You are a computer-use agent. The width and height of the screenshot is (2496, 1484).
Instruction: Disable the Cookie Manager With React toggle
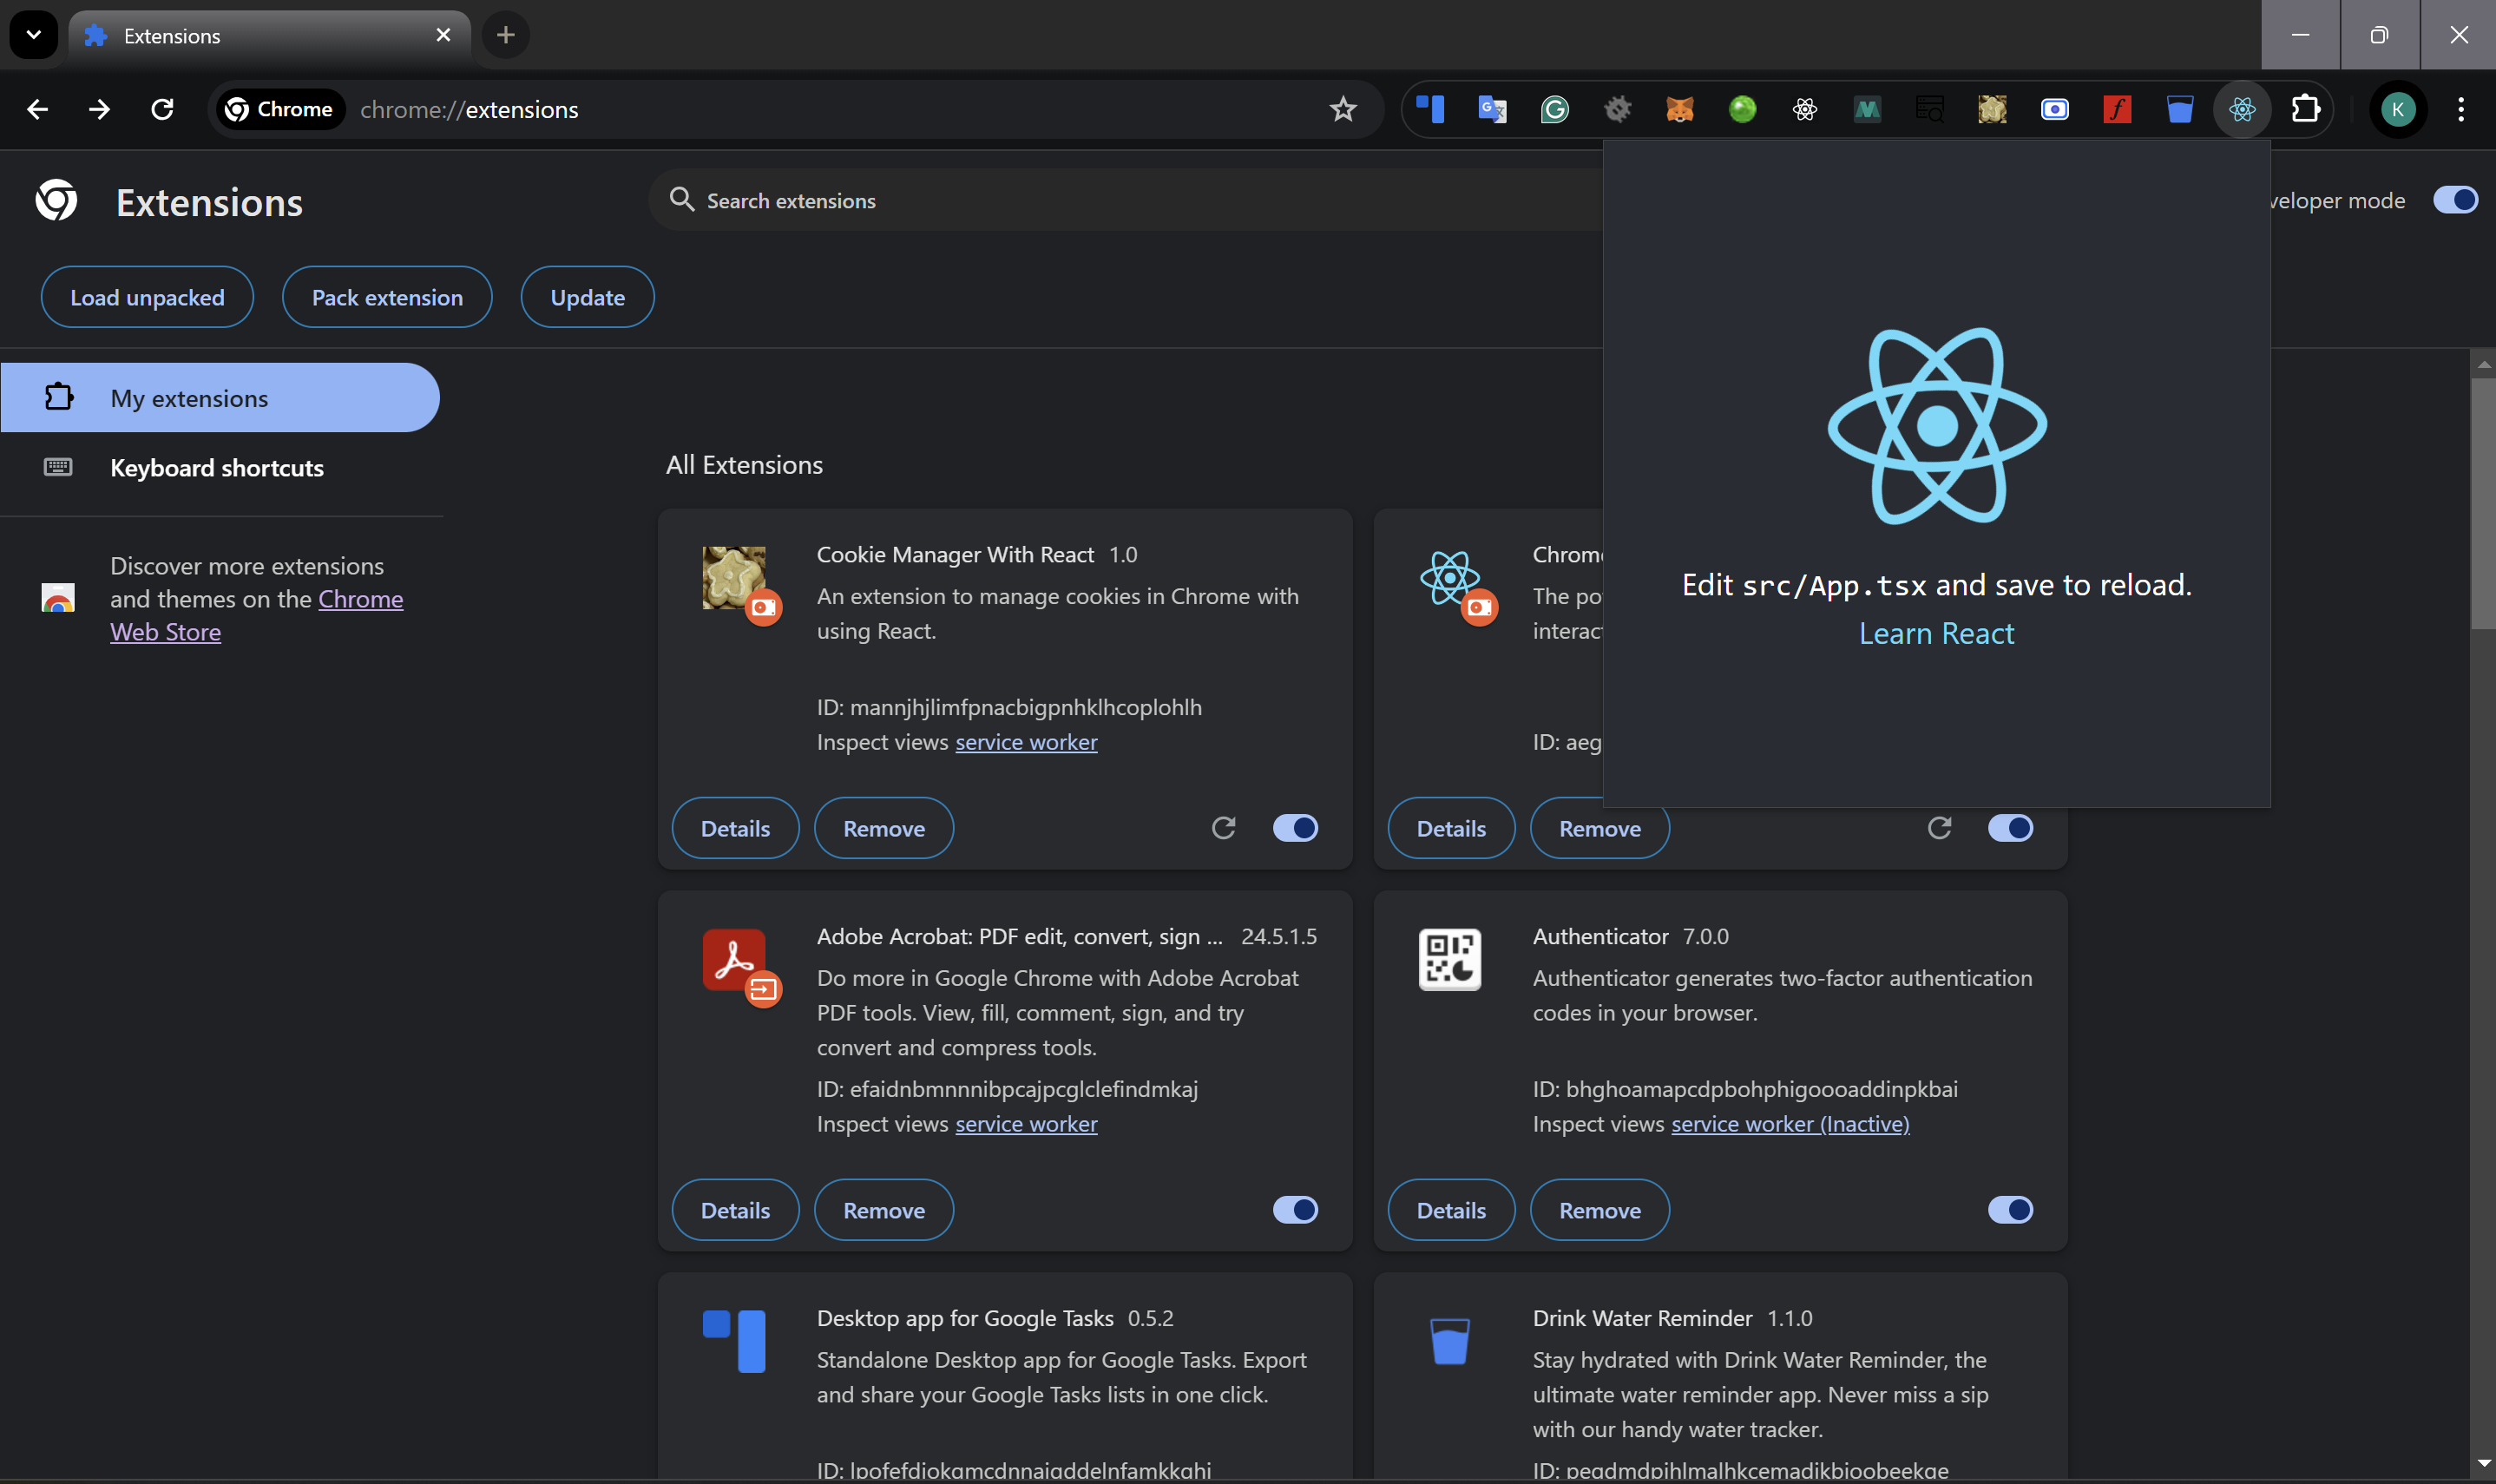point(1295,828)
